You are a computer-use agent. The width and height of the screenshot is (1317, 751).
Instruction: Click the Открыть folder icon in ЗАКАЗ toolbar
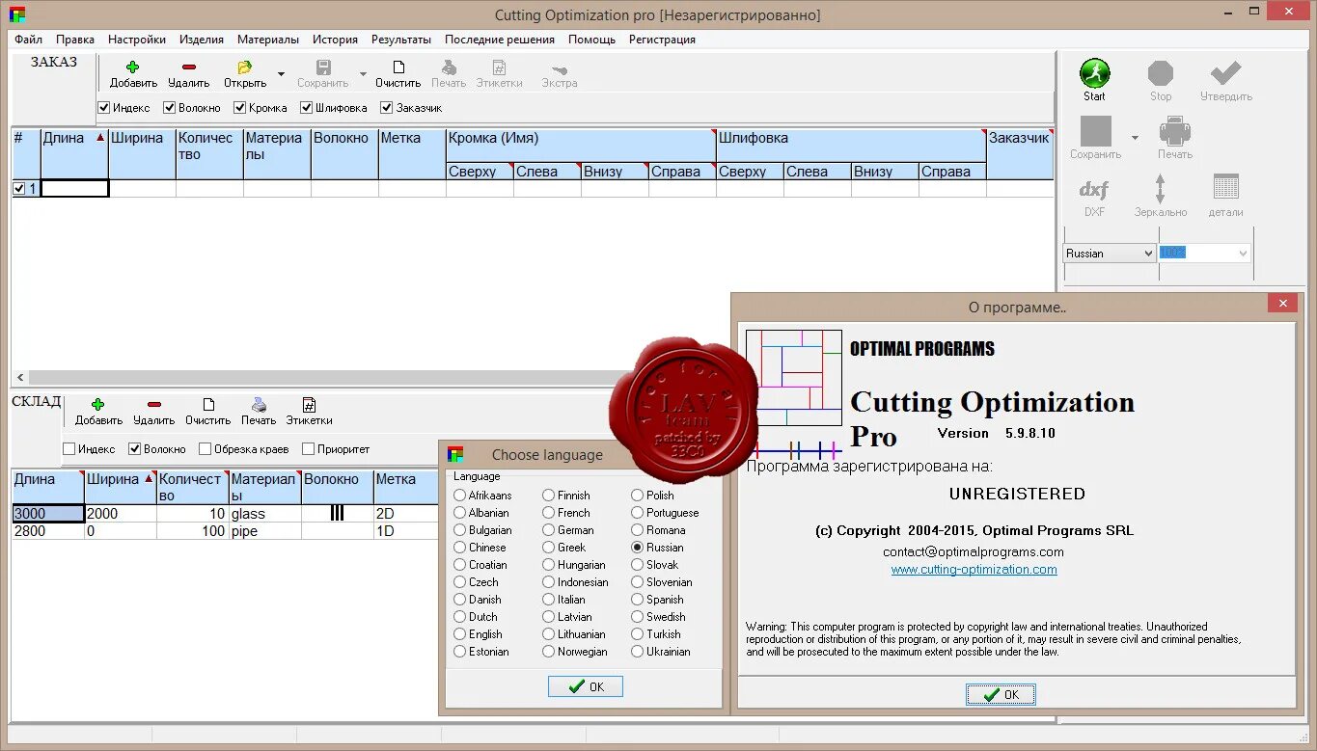[244, 67]
